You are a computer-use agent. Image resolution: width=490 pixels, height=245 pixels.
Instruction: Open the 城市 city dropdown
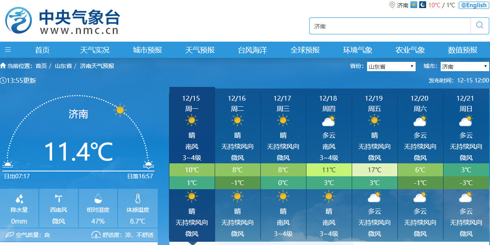(x=464, y=66)
